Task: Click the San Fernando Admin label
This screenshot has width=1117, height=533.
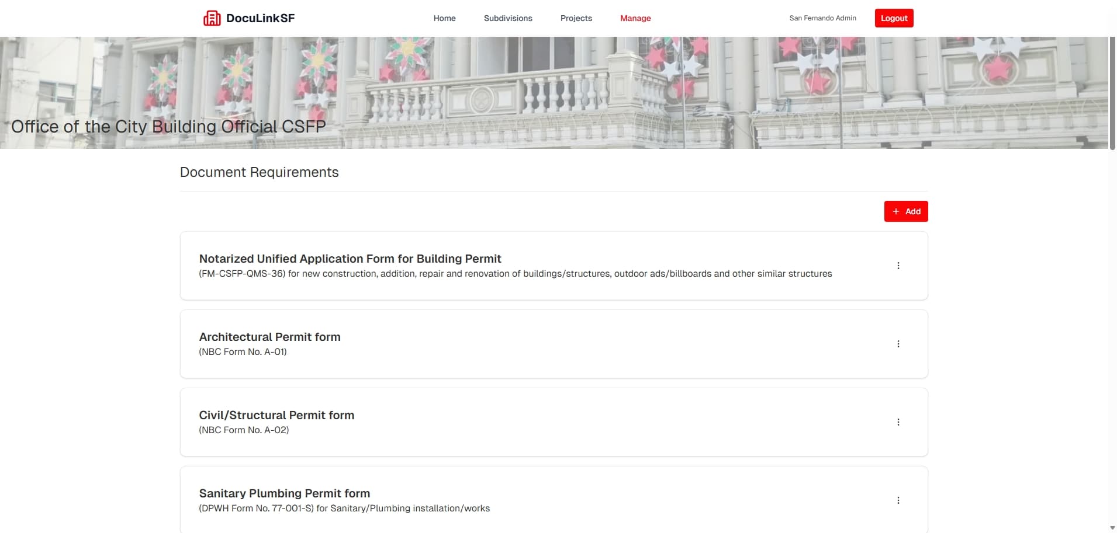Action: 822,18
